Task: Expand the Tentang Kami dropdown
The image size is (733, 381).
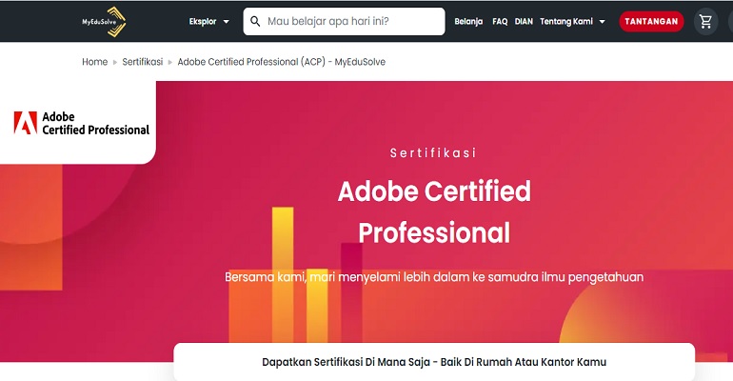Action: coord(573,22)
